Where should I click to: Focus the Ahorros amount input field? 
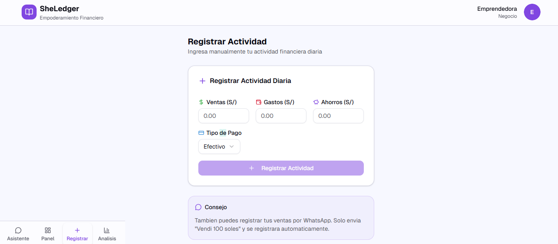[x=338, y=116]
